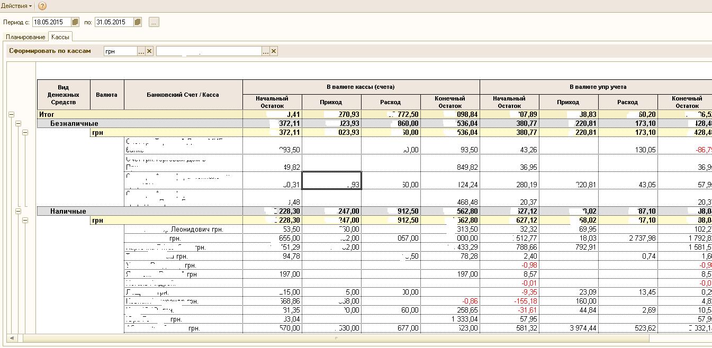Switch to the Планирование tab

coord(25,37)
